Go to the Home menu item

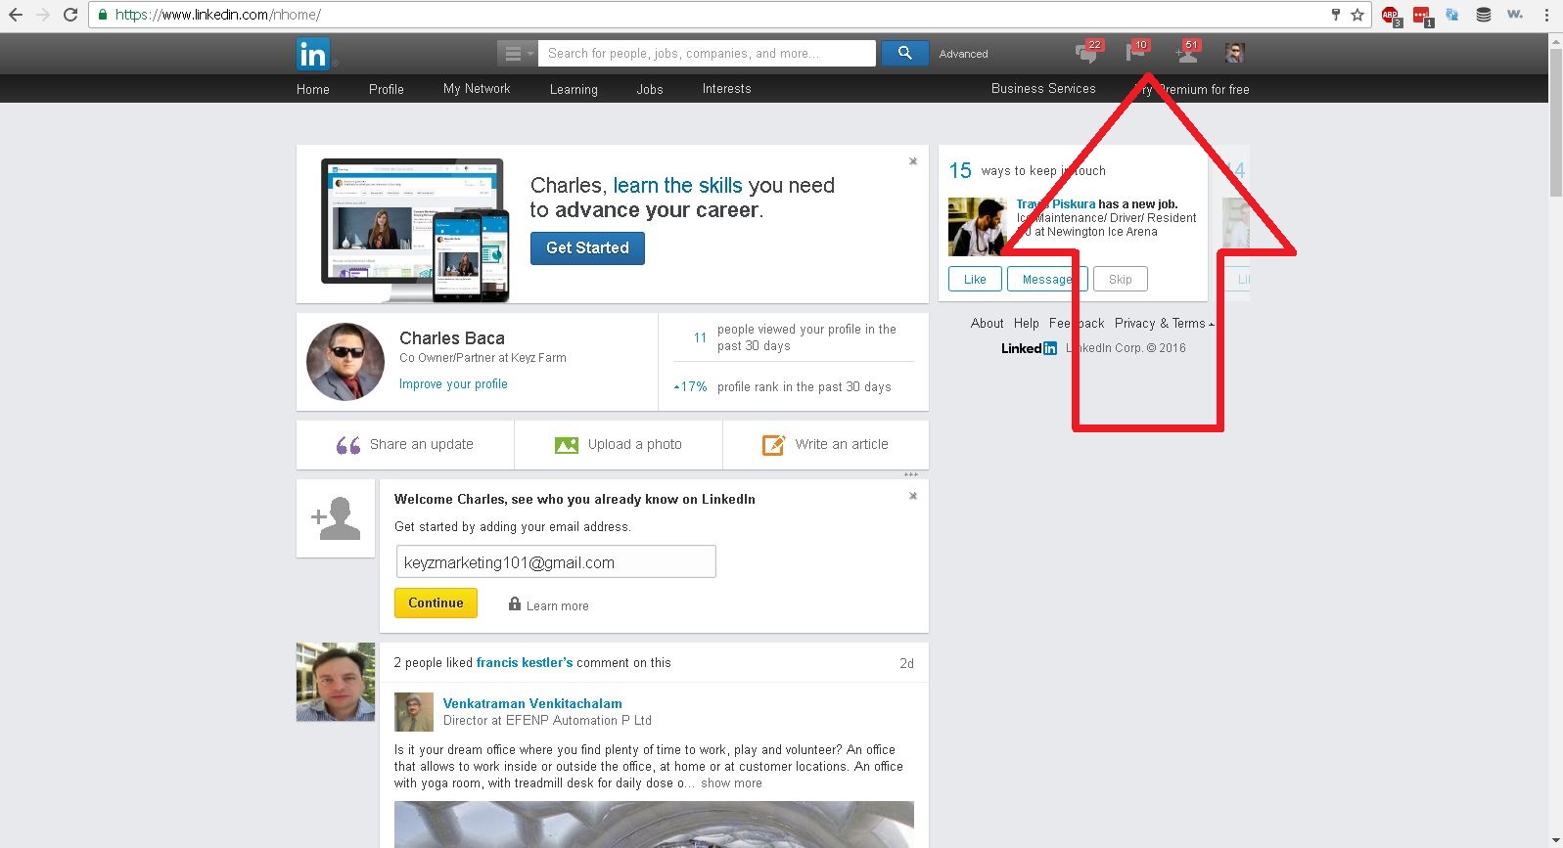click(313, 89)
